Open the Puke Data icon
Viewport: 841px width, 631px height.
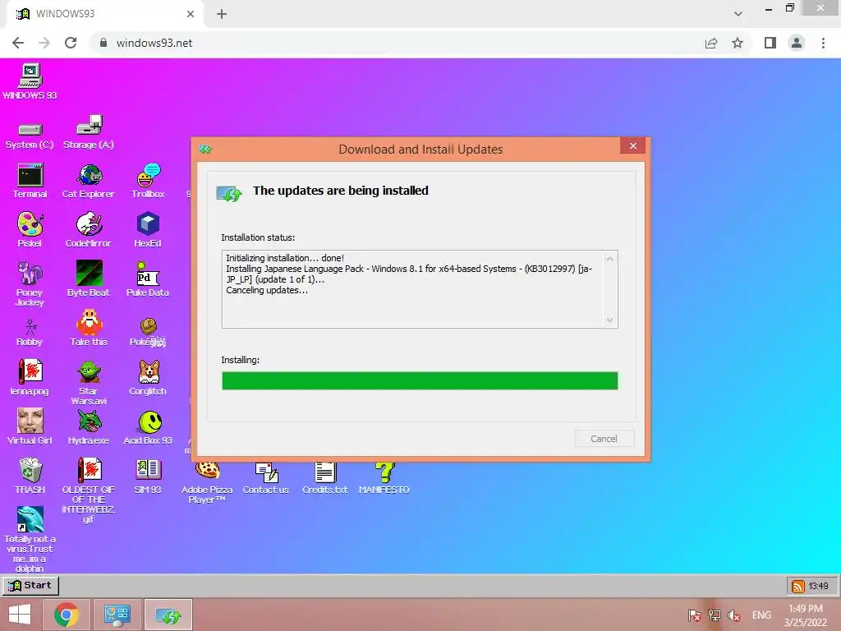(x=148, y=279)
